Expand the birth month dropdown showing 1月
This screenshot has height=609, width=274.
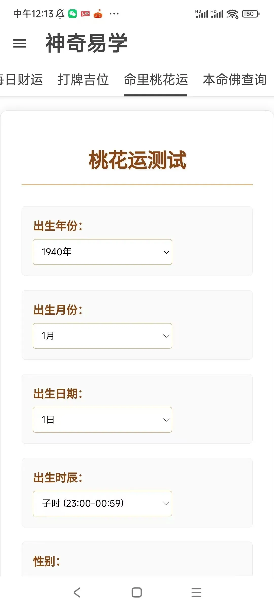[x=102, y=336]
